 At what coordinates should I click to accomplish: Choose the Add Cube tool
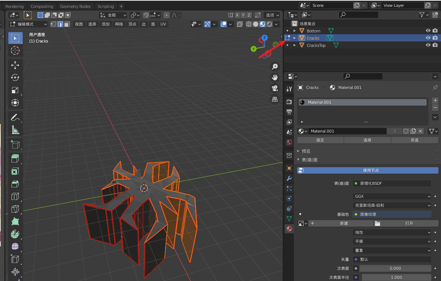coord(15,144)
